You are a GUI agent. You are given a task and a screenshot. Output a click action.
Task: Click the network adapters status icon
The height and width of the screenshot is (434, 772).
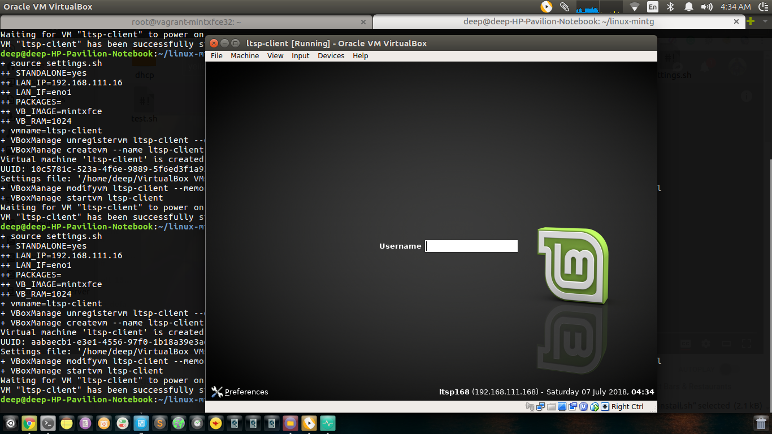540,406
